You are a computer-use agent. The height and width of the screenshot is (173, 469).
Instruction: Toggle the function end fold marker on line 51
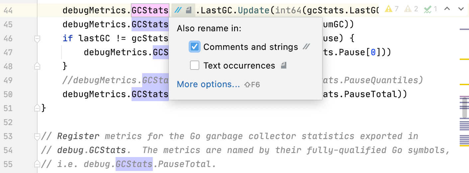(37, 108)
